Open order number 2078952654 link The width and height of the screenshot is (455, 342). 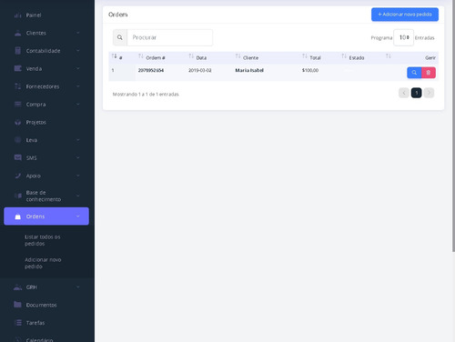coord(151,70)
